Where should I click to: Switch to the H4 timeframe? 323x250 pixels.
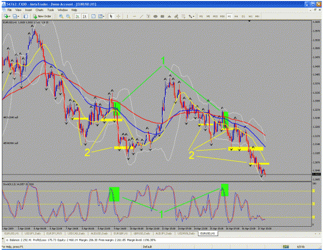[236, 16]
